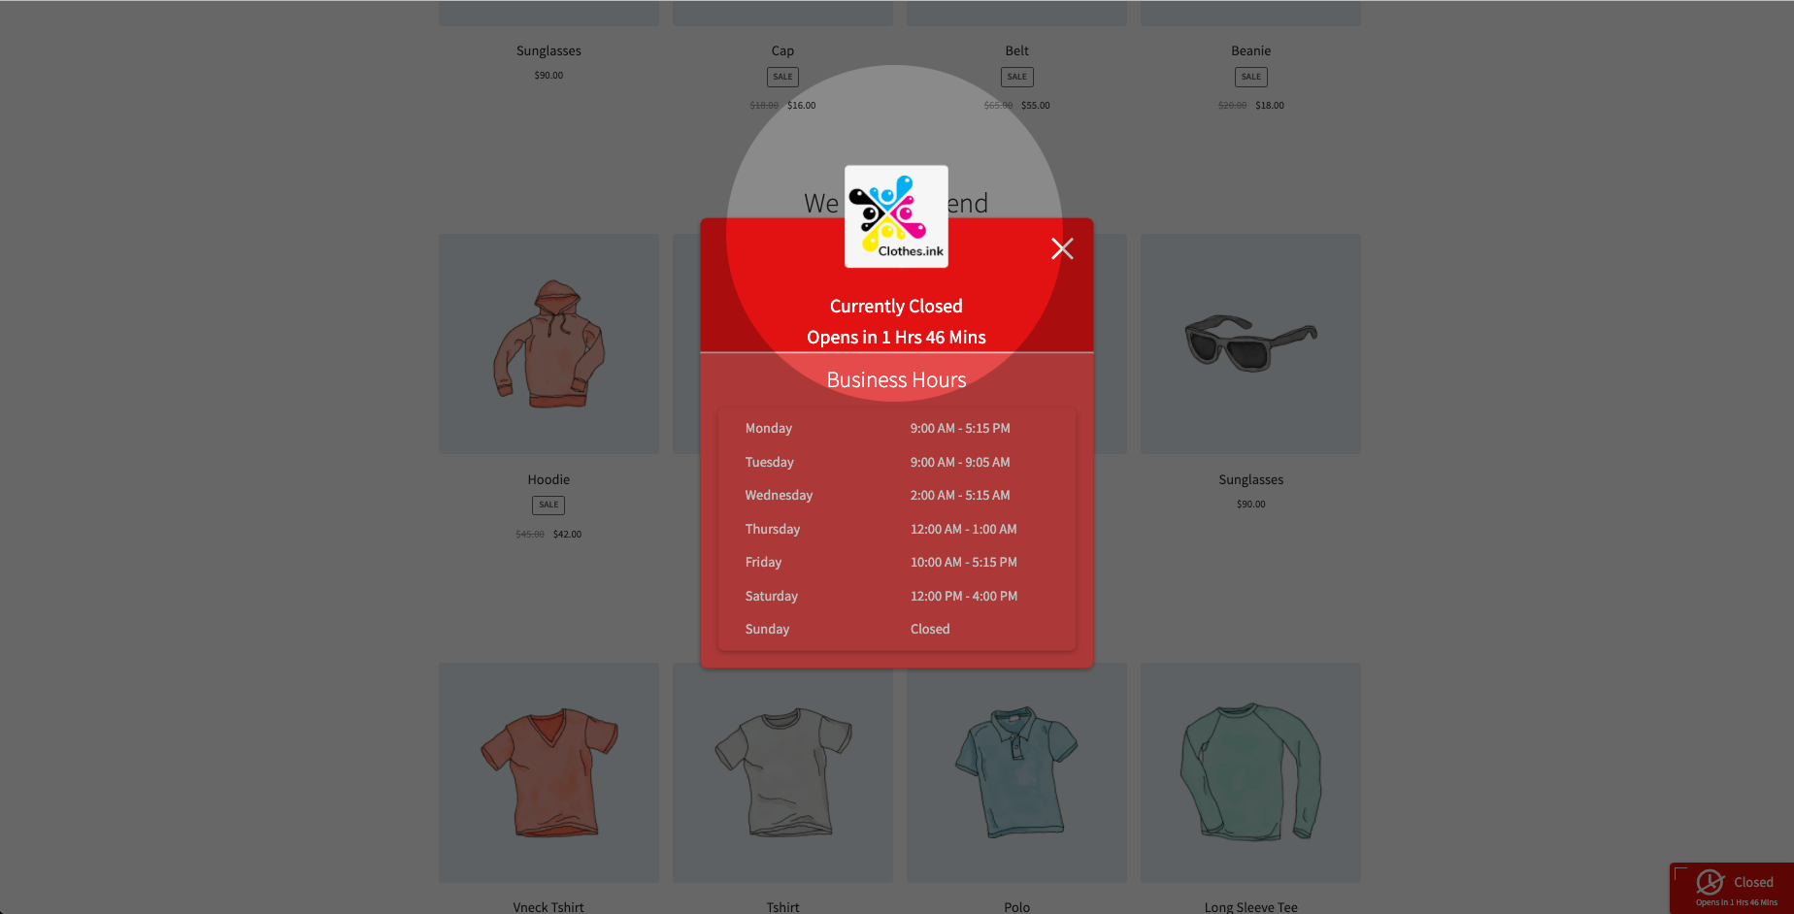Open the Belt product link

click(x=1016, y=50)
